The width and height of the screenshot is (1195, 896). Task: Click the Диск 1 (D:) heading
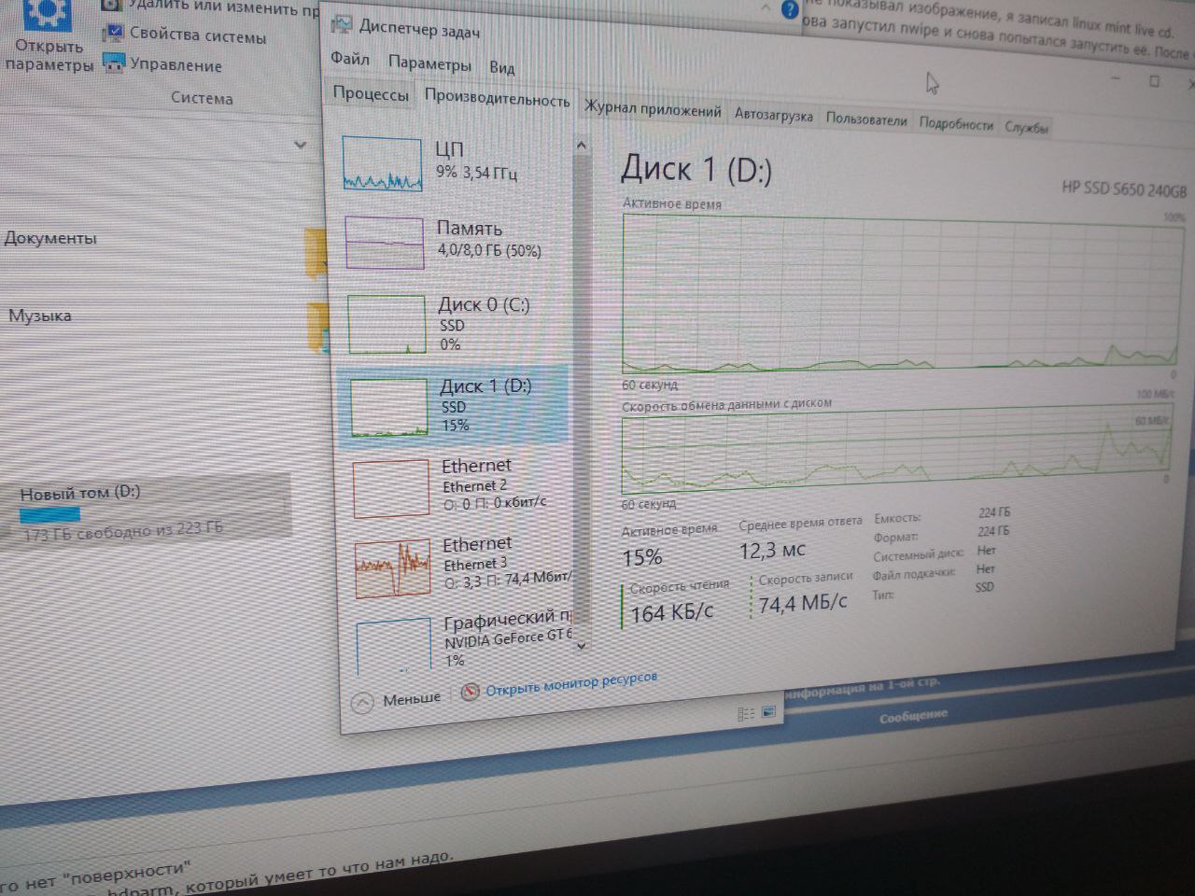[x=696, y=169]
